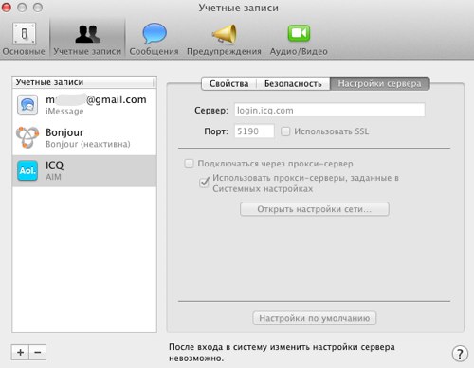Select the ICQ AIM account row
The width and height of the screenshot is (474, 368).
(84, 170)
